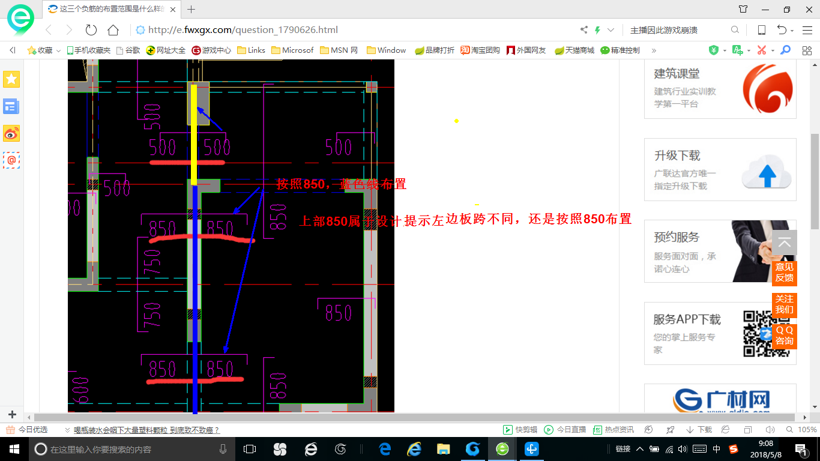
Task: Open 天猫商城 bookmark
Action: point(574,50)
